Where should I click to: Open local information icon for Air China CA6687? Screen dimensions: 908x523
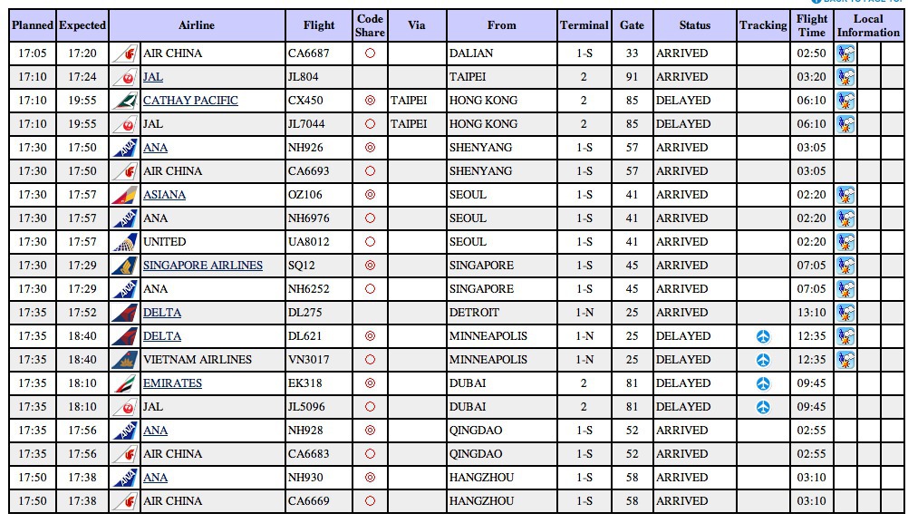pyautogui.click(x=845, y=53)
